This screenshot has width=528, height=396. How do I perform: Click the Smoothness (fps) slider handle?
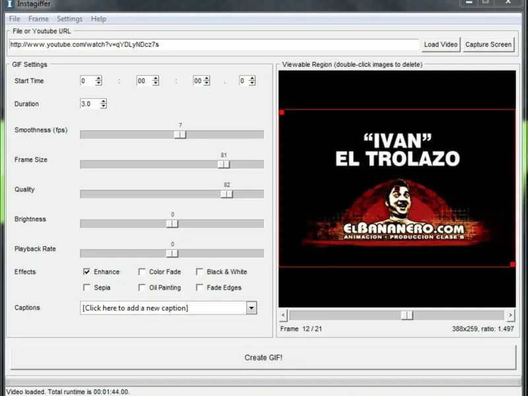pos(180,135)
